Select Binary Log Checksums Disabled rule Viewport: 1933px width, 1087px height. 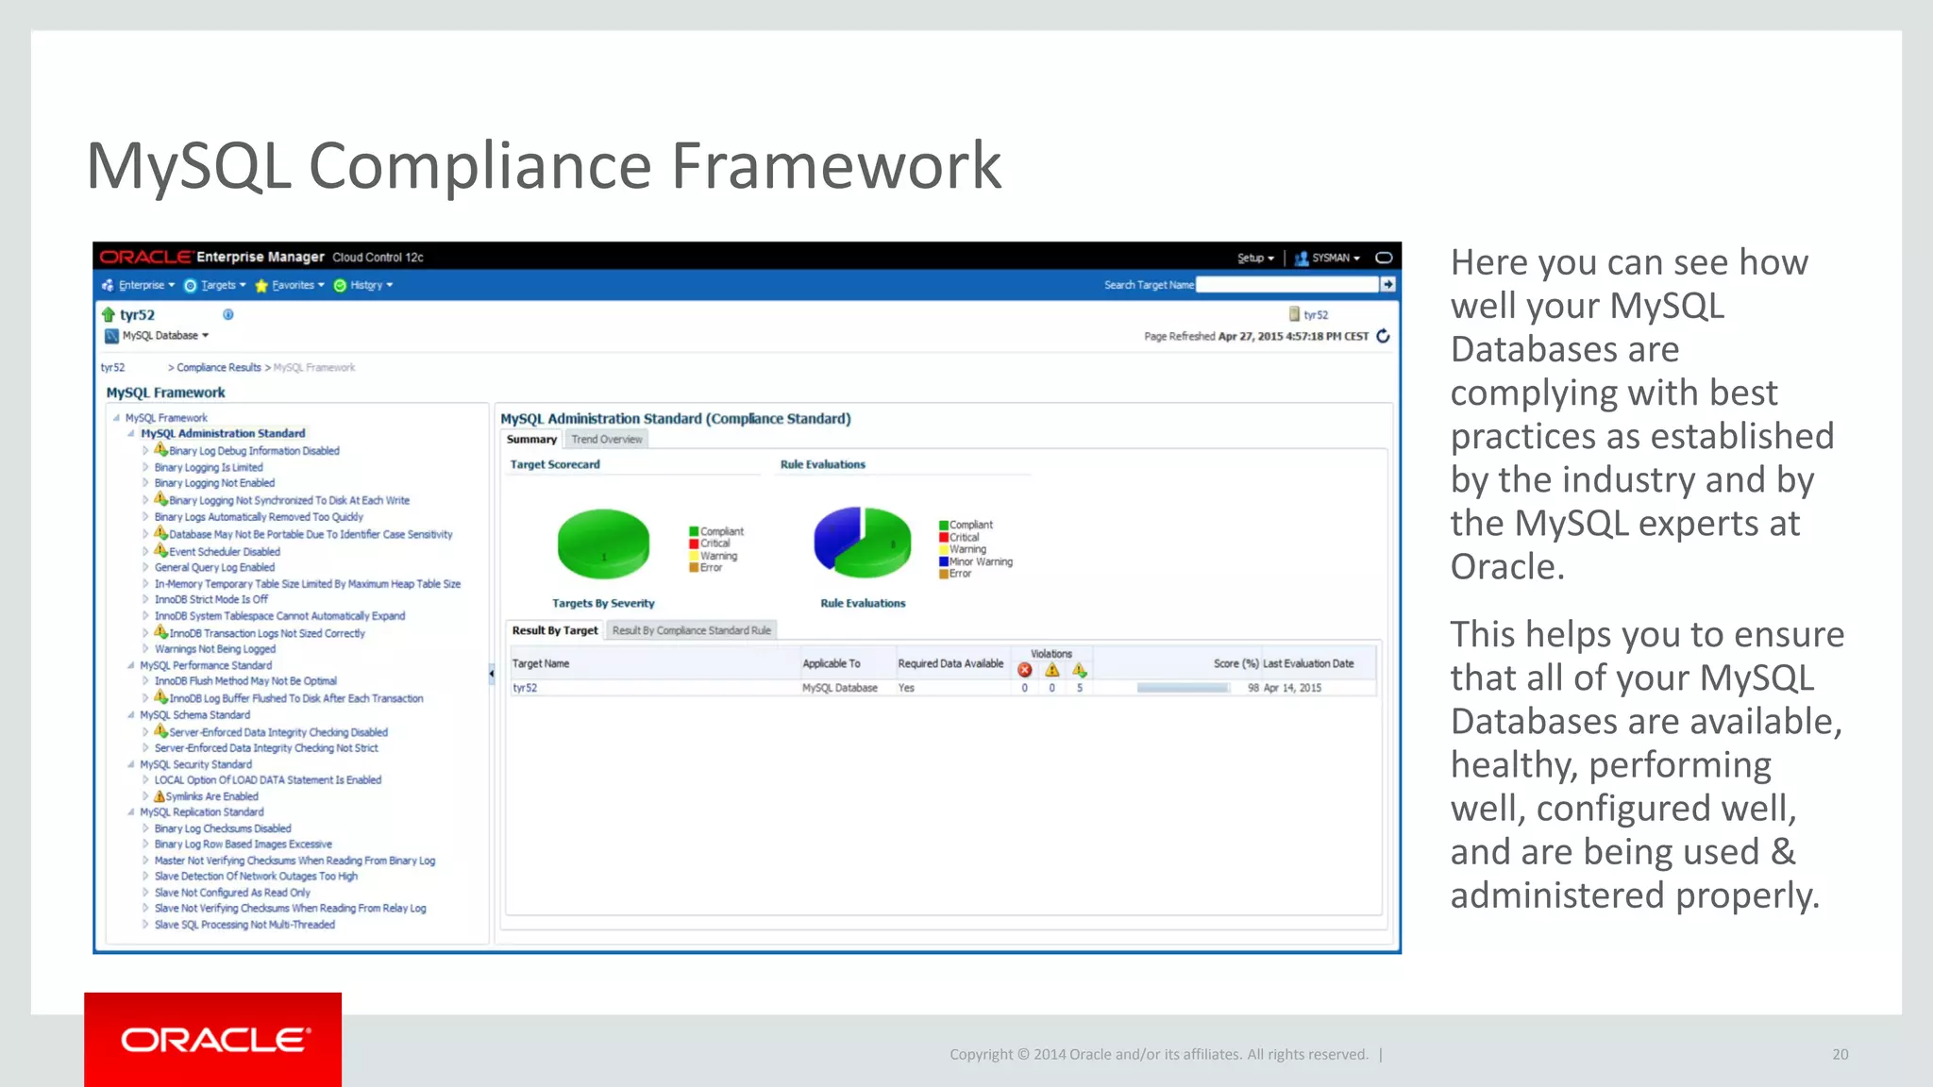(x=223, y=828)
